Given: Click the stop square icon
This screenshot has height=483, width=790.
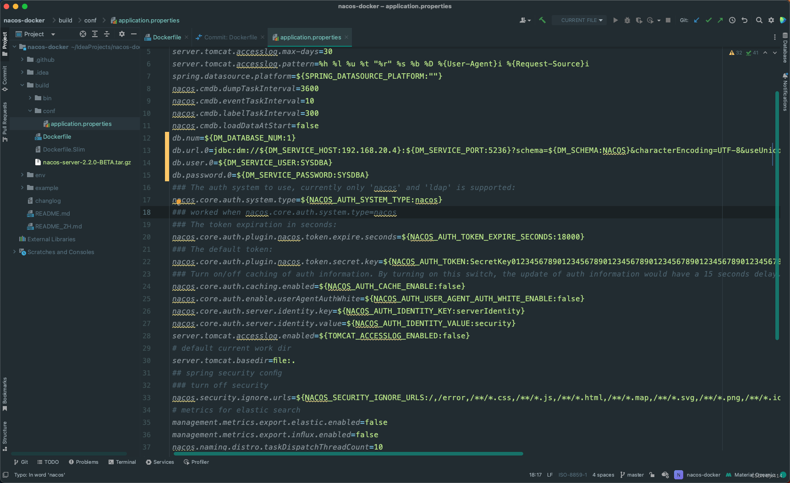Looking at the screenshot, I should [668, 20].
